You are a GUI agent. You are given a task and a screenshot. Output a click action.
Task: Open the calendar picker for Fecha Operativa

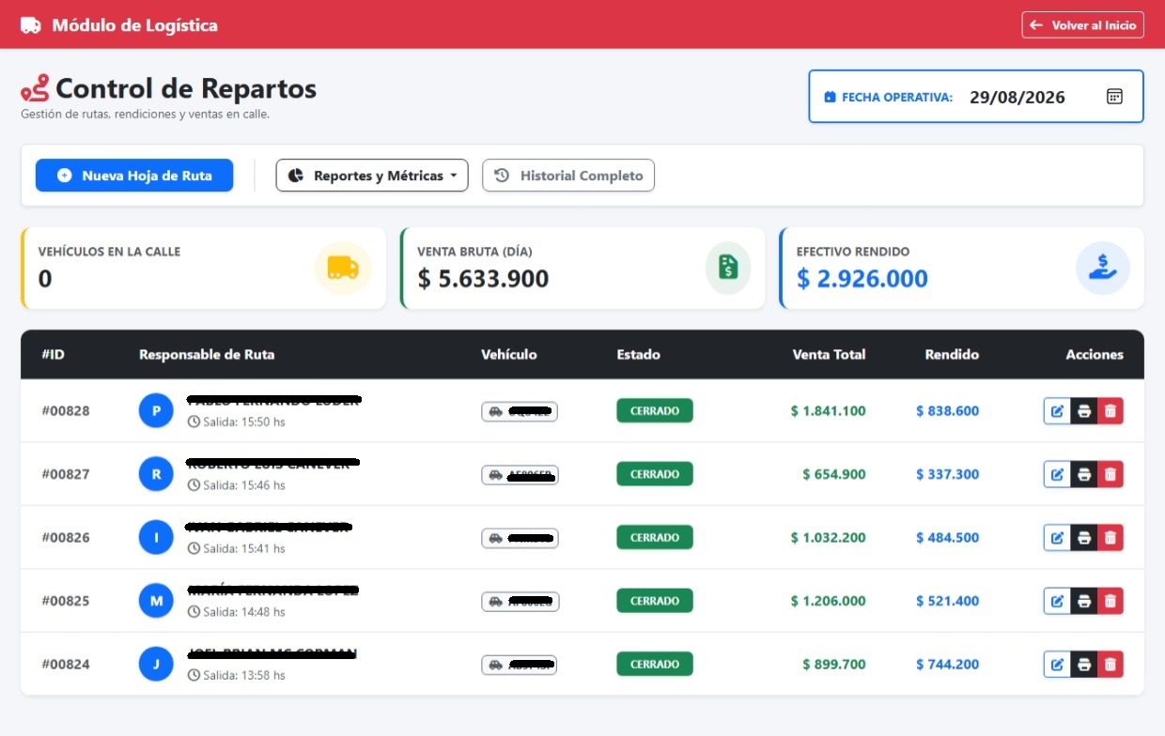1114,97
